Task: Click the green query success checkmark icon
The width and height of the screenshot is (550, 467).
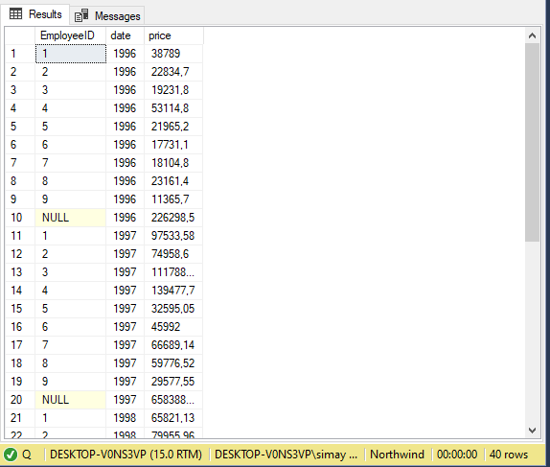Action: click(x=11, y=455)
